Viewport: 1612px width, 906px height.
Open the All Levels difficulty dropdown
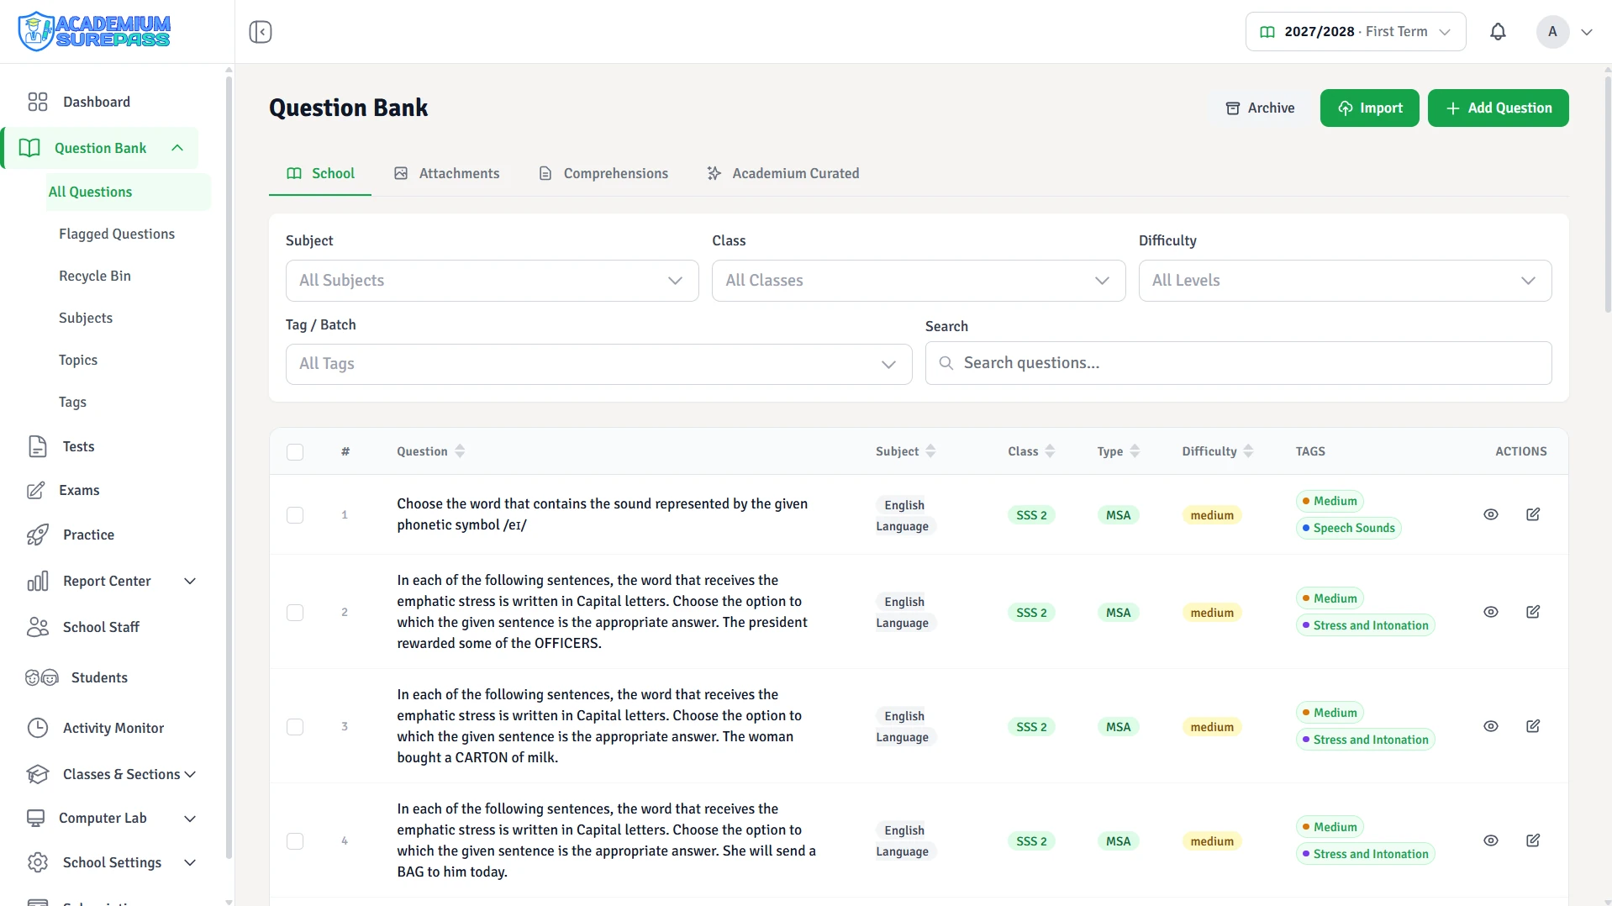[1345, 281]
